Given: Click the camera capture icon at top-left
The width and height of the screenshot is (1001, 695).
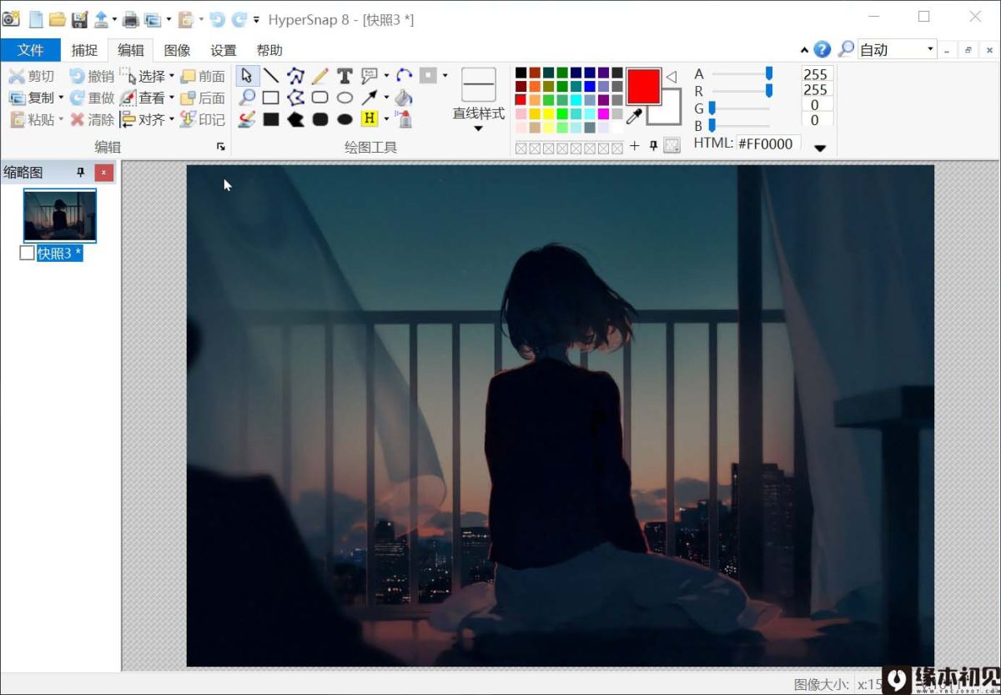Looking at the screenshot, I should click(x=11, y=18).
